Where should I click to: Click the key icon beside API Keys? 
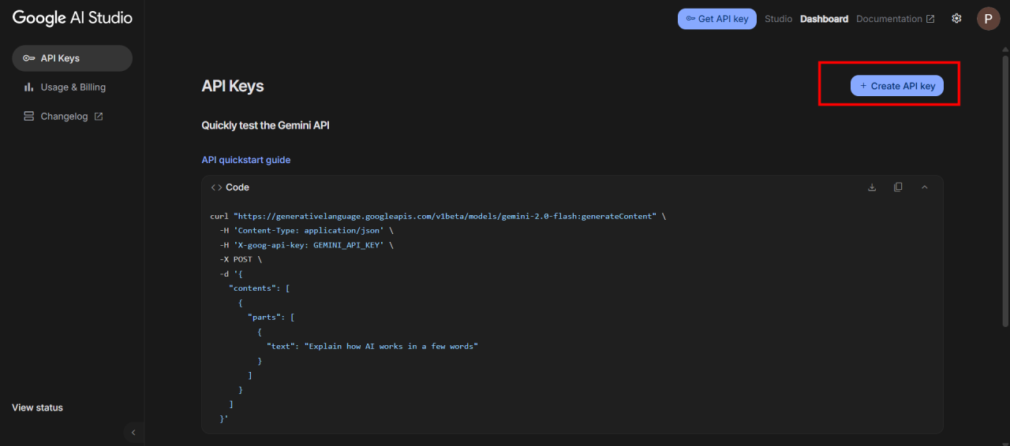[x=28, y=58]
